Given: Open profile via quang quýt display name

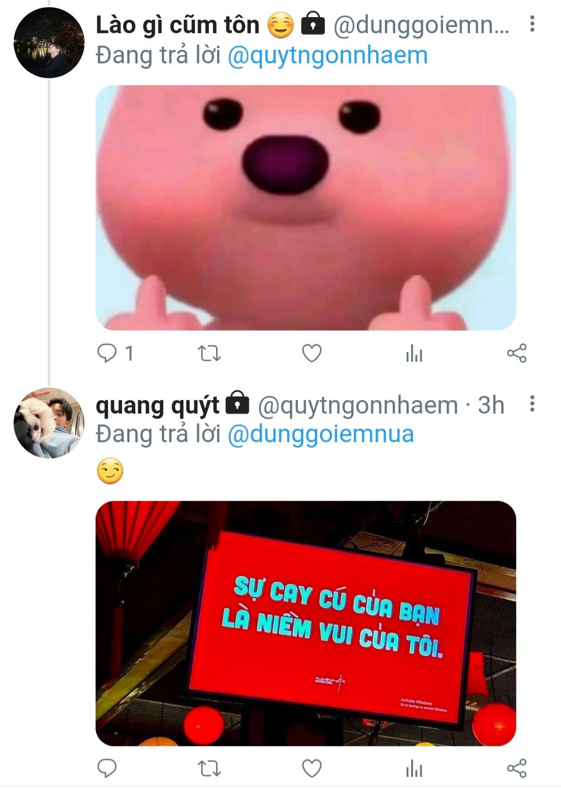Looking at the screenshot, I should tap(157, 405).
